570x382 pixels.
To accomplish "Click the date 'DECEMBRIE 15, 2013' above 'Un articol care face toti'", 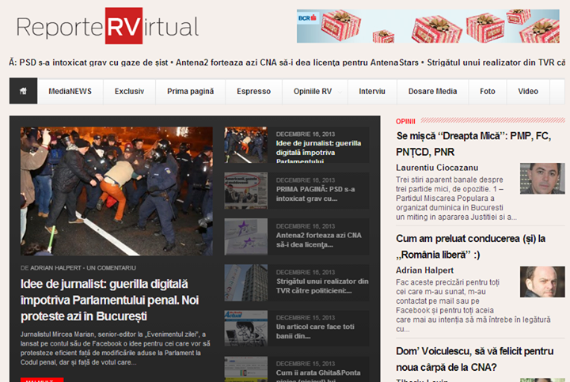I will tap(306, 318).
